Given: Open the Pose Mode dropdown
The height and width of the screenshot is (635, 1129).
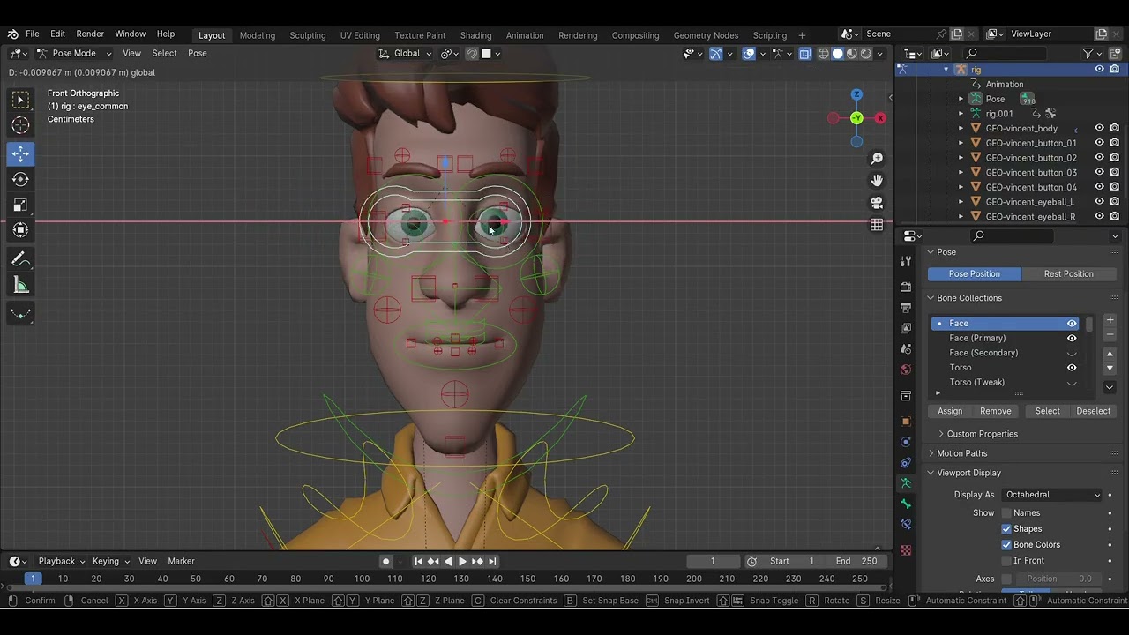Looking at the screenshot, I should click(x=74, y=54).
